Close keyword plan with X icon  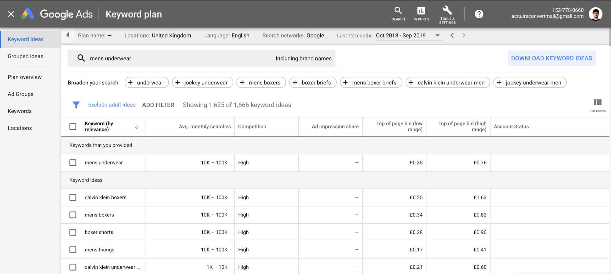tap(11, 14)
